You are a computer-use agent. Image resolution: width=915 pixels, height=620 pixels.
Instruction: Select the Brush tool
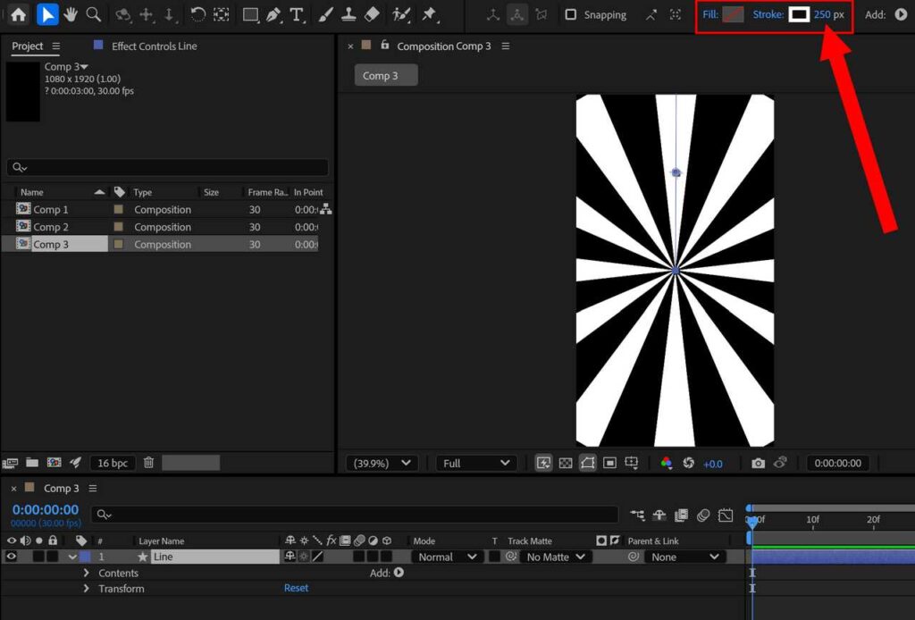click(x=325, y=14)
